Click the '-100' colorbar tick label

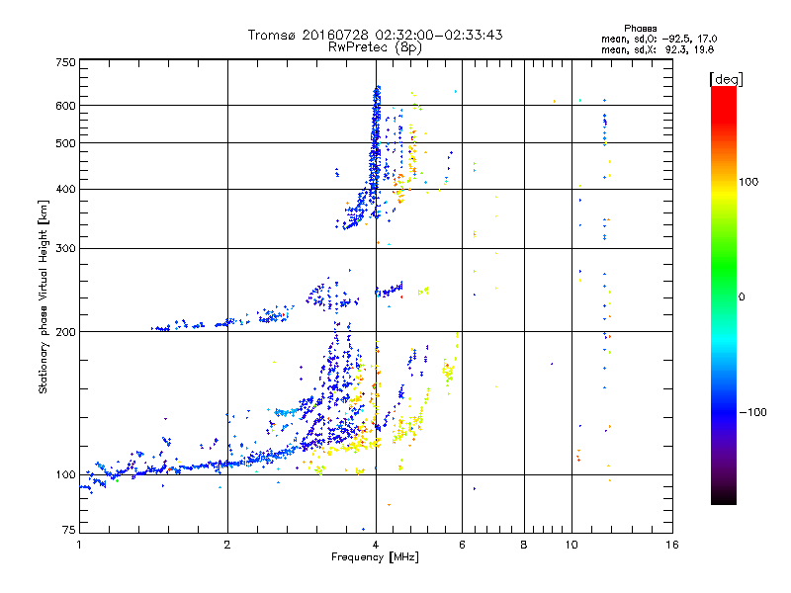[x=752, y=412]
